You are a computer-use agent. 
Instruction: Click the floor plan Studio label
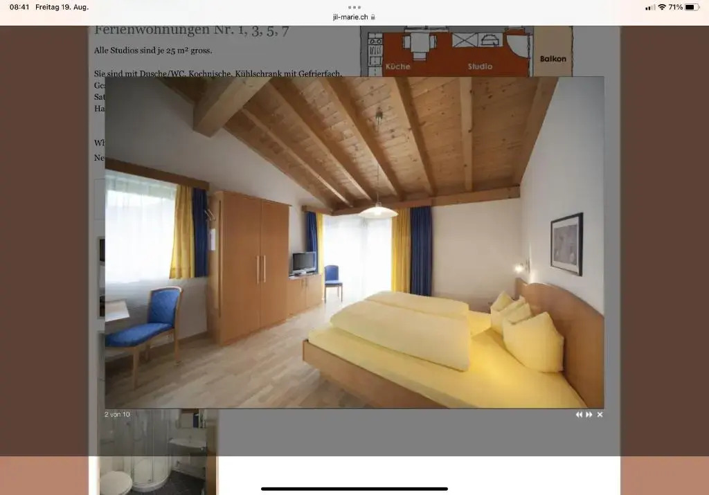(480, 66)
